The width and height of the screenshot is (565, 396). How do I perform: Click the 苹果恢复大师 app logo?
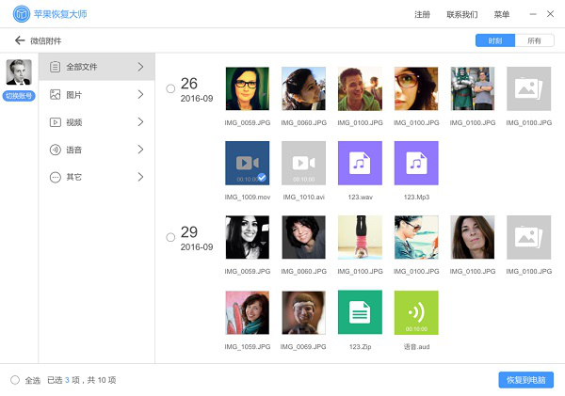pos(19,14)
